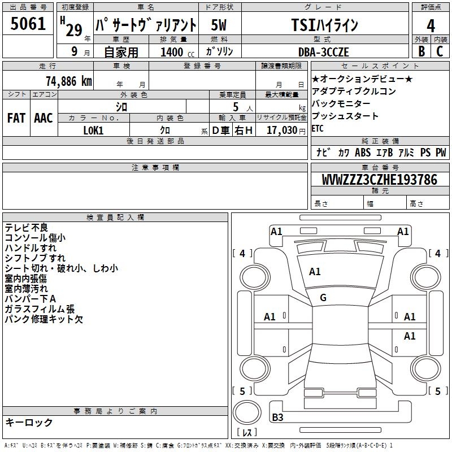Select the fuel type ガソリン
The width and height of the screenshot is (452, 452).
pyautogui.click(x=219, y=51)
